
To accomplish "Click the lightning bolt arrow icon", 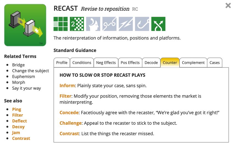I will click(x=126, y=24).
